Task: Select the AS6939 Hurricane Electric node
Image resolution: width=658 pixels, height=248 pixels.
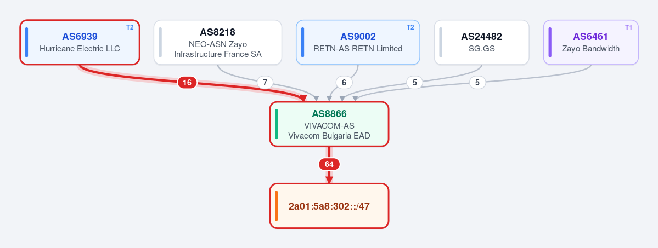Action: click(x=80, y=42)
